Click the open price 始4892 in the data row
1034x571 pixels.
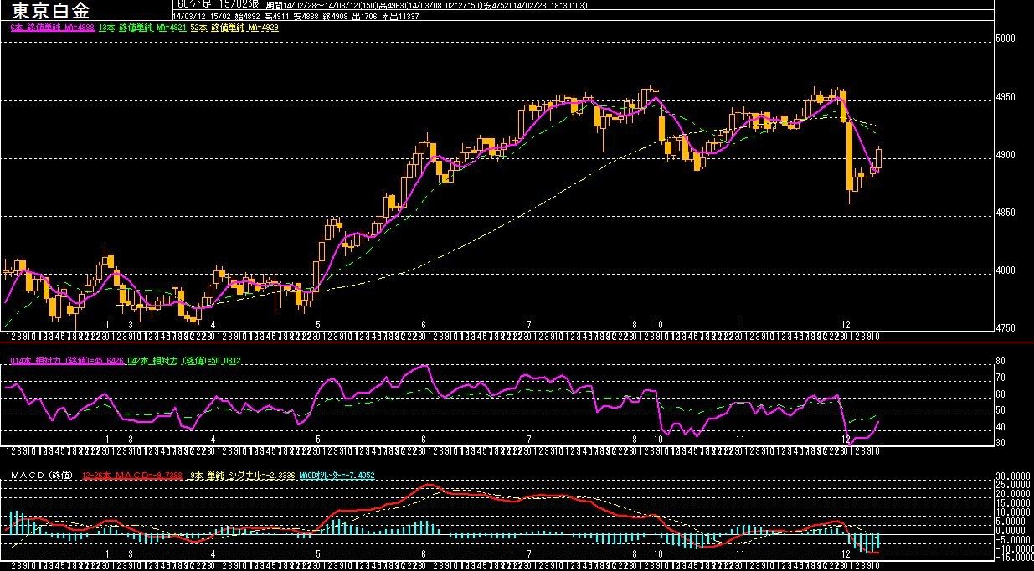tap(249, 16)
